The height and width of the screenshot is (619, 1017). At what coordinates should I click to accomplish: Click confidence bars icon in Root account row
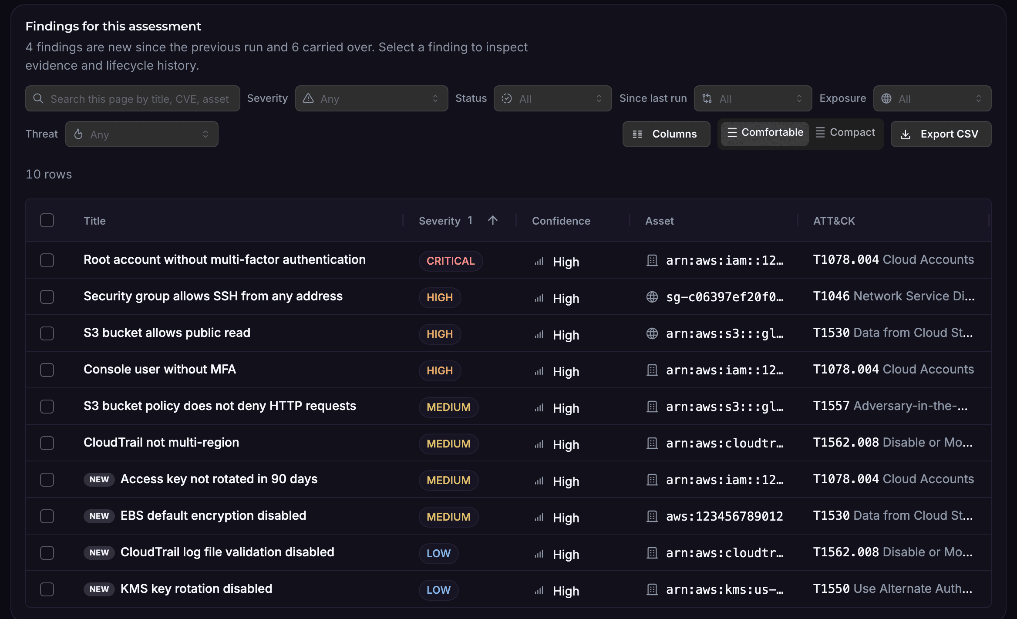[x=539, y=262]
